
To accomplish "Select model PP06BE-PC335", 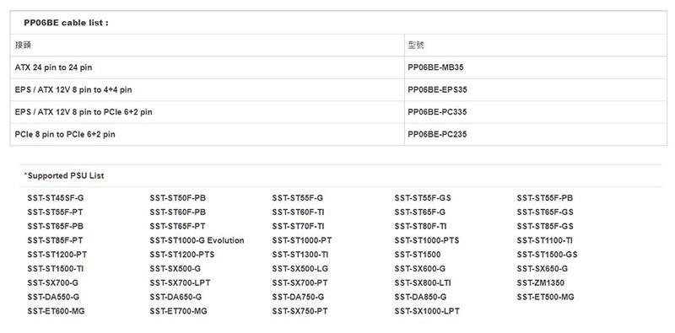I will point(437,112).
